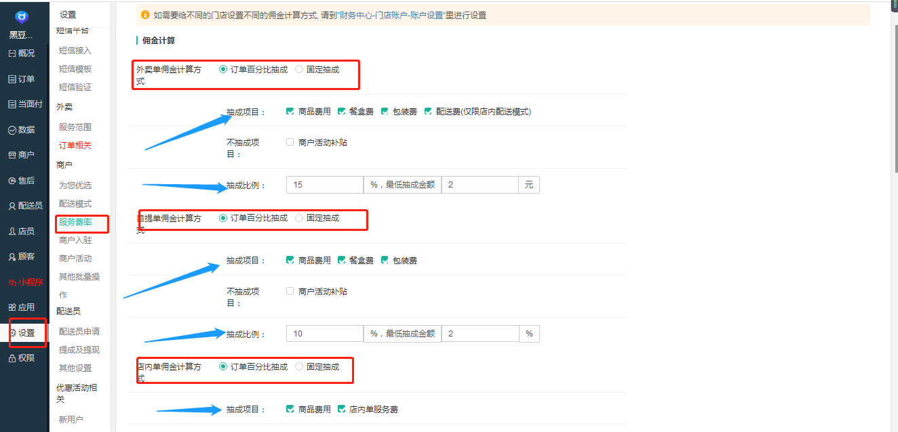This screenshot has height=432, width=898.
Task: Click the 自提单 最低抽成金额 field showing 2
Action: (x=480, y=334)
